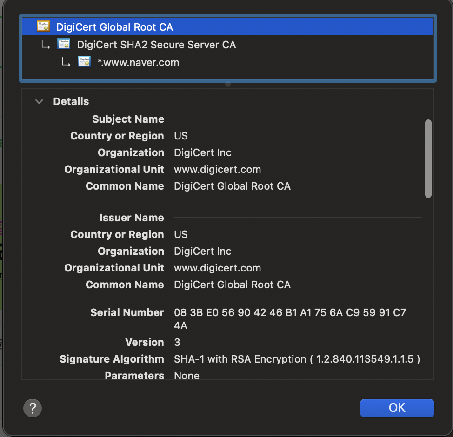Viewport: 453px width, 437px height.
Task: Click the Issuer Name heading
Action: tap(132, 218)
